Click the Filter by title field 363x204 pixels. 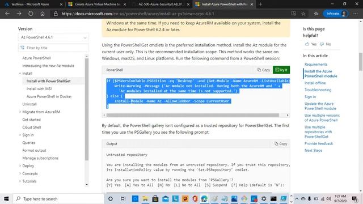coord(53,48)
